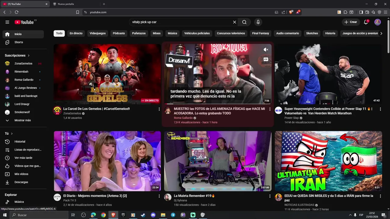Switch to the Nueva pestaña tab
Image resolution: width=390 pixels, height=219 pixels.
75,4
